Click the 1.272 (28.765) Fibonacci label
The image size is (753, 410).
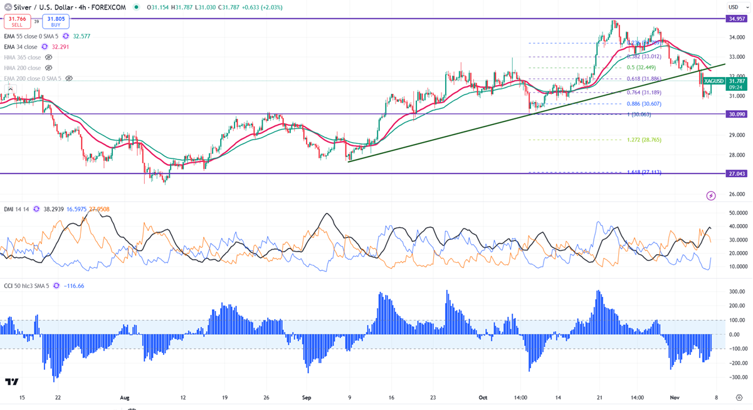pyautogui.click(x=644, y=140)
